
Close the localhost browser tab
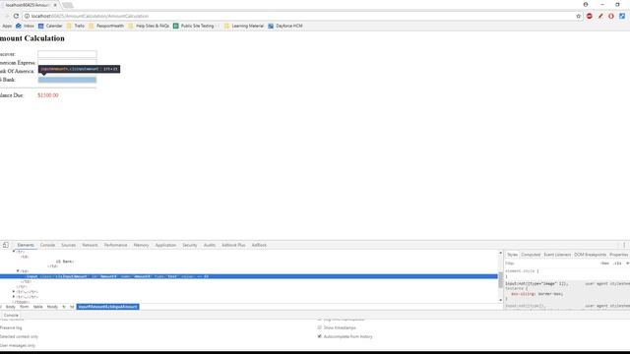coord(55,5)
